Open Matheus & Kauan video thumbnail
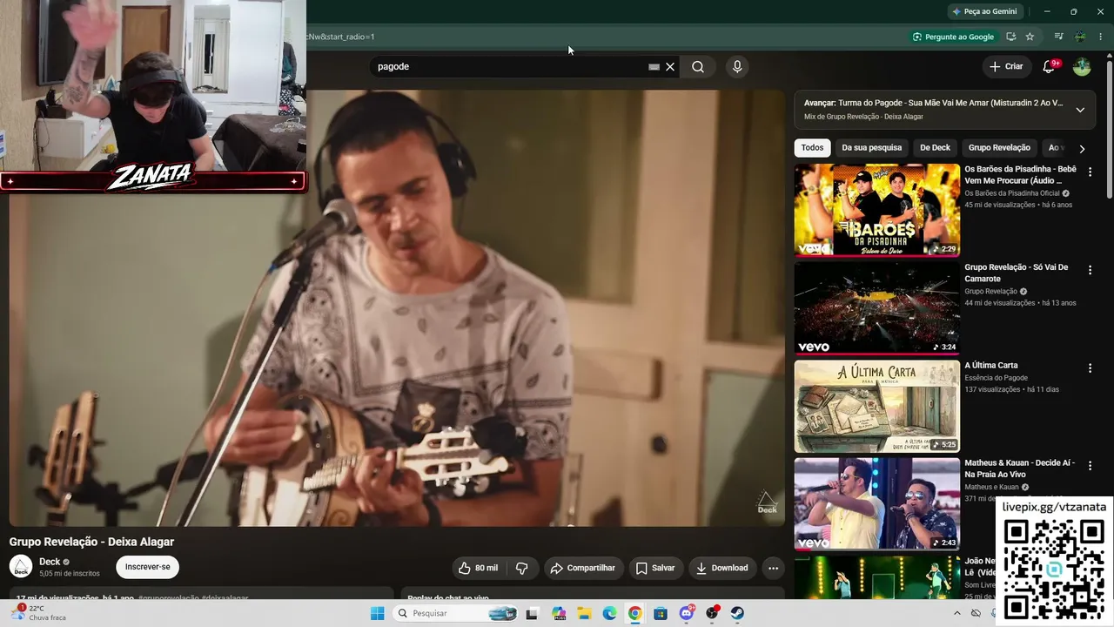This screenshot has width=1114, height=627. click(x=876, y=504)
